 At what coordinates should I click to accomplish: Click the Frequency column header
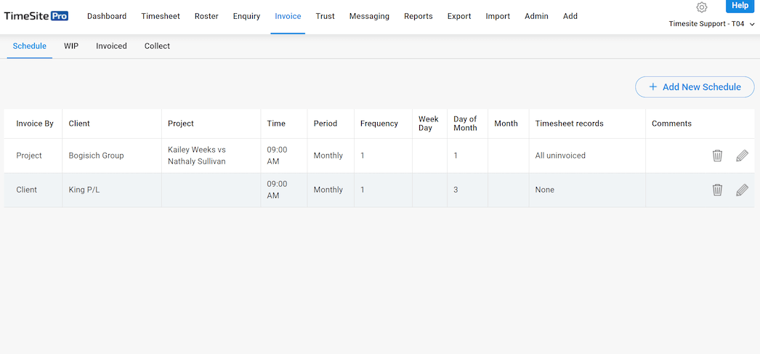coord(379,124)
